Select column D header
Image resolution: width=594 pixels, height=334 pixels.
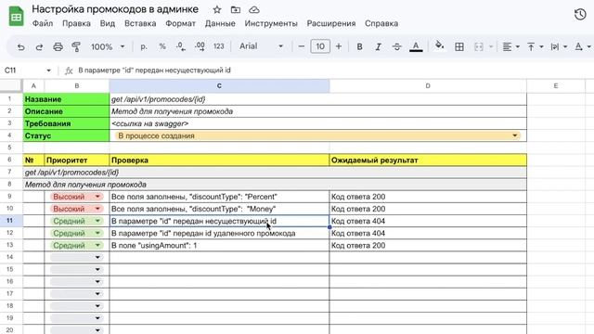tap(428, 86)
